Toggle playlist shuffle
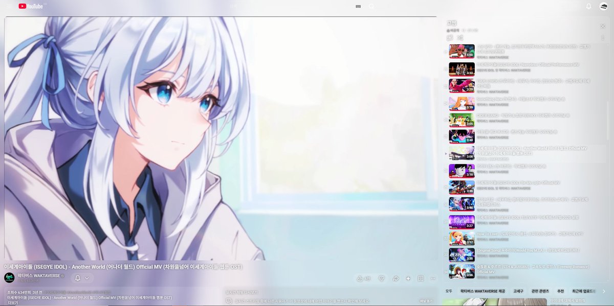The height and width of the screenshot is (306, 614). pyautogui.click(x=460, y=38)
